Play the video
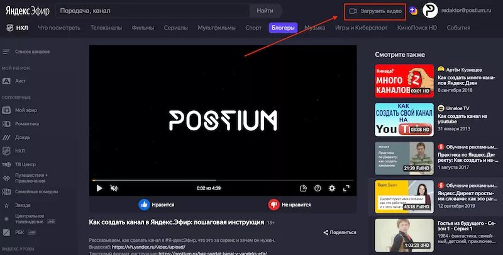Screen dimensions: 503x255 click(x=99, y=188)
